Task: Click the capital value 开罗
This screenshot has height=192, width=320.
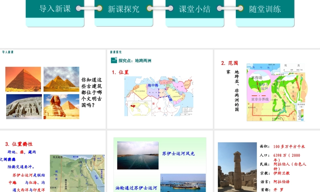Action: (x=278, y=190)
